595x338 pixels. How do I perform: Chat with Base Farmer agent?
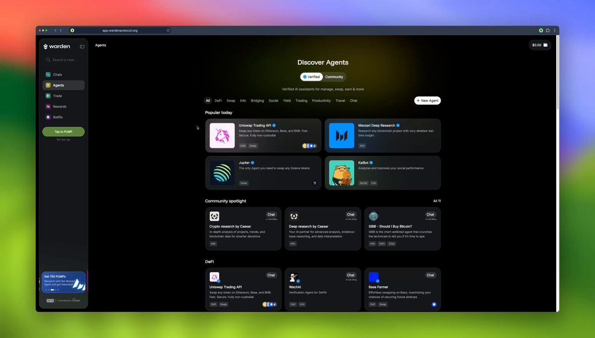click(430, 275)
